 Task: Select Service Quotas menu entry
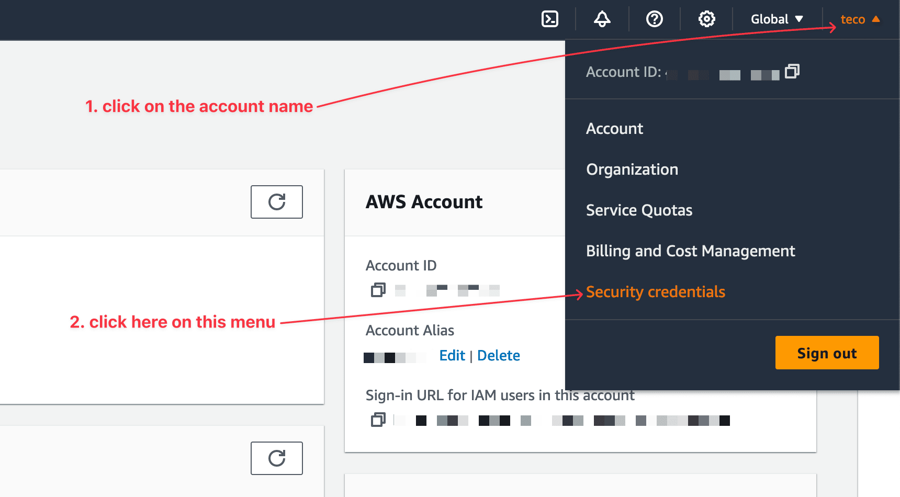coord(639,210)
